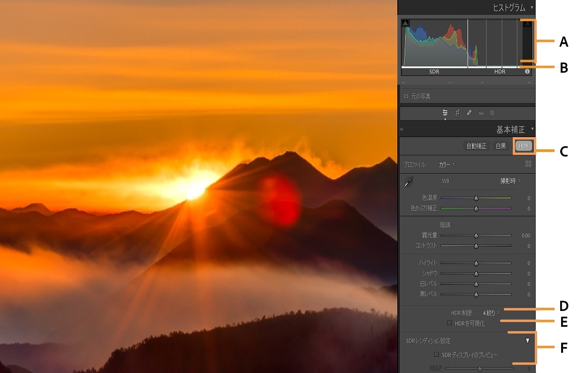Open the プロファイル カラー dropdown
The image size is (578, 373).
[447, 165]
